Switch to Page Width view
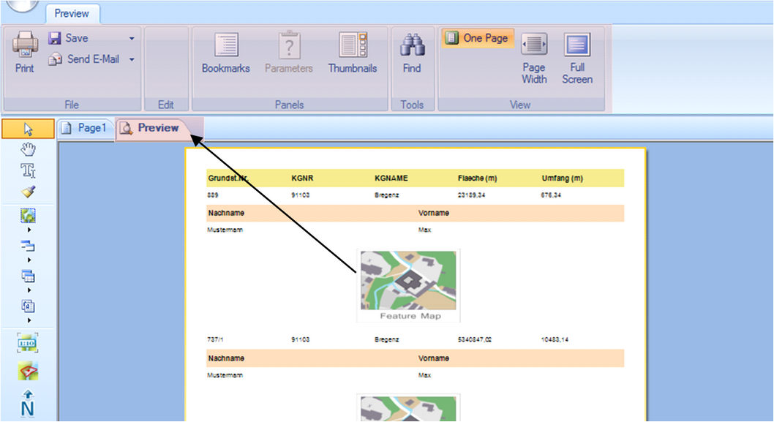 tap(534, 59)
